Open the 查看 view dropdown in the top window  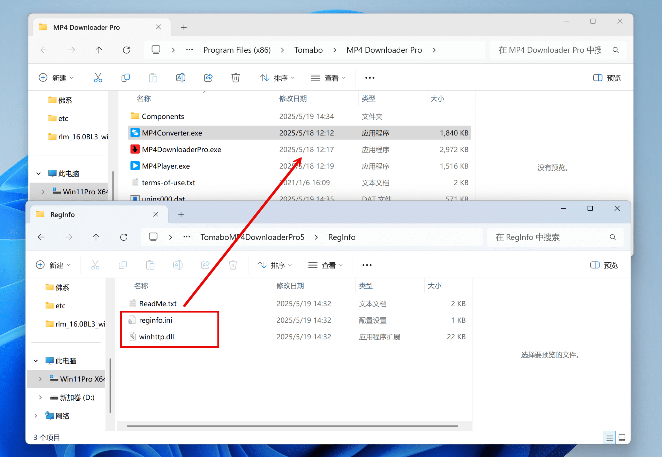coord(328,78)
